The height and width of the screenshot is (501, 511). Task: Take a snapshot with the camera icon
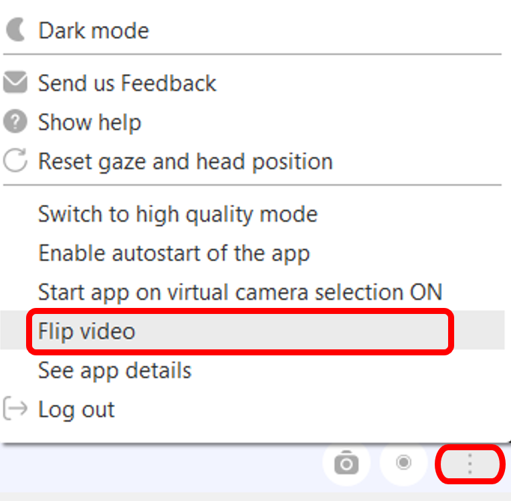(x=346, y=463)
